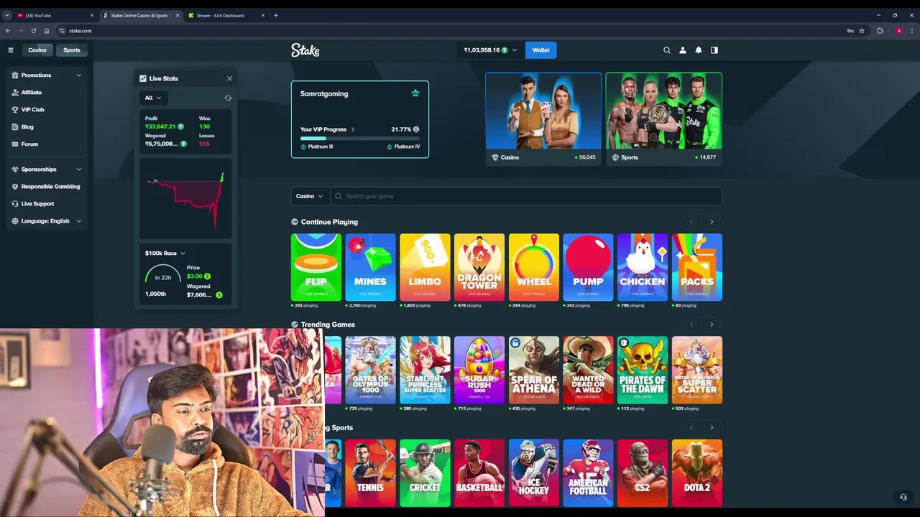Click the VIP progress info icon
Viewport: 920px width, 517px height.
coord(415,129)
